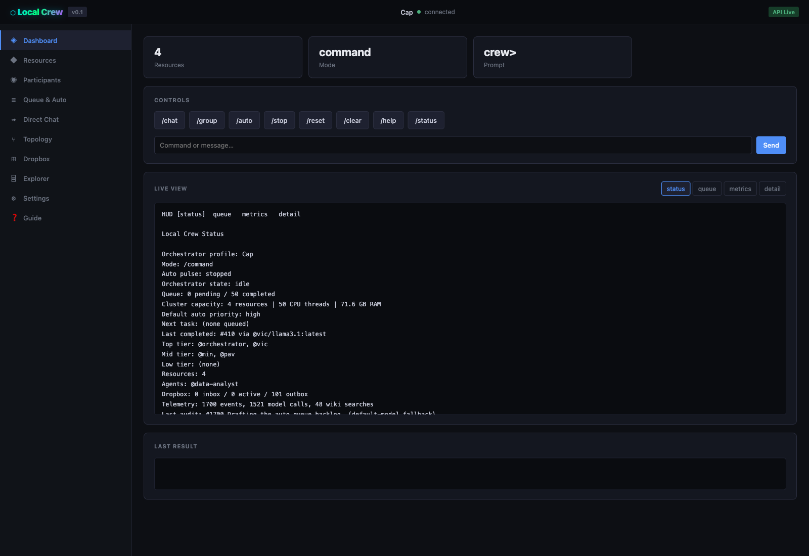809x556 pixels.
Task: Click the Local Crew logo icon
Action: tap(13, 13)
